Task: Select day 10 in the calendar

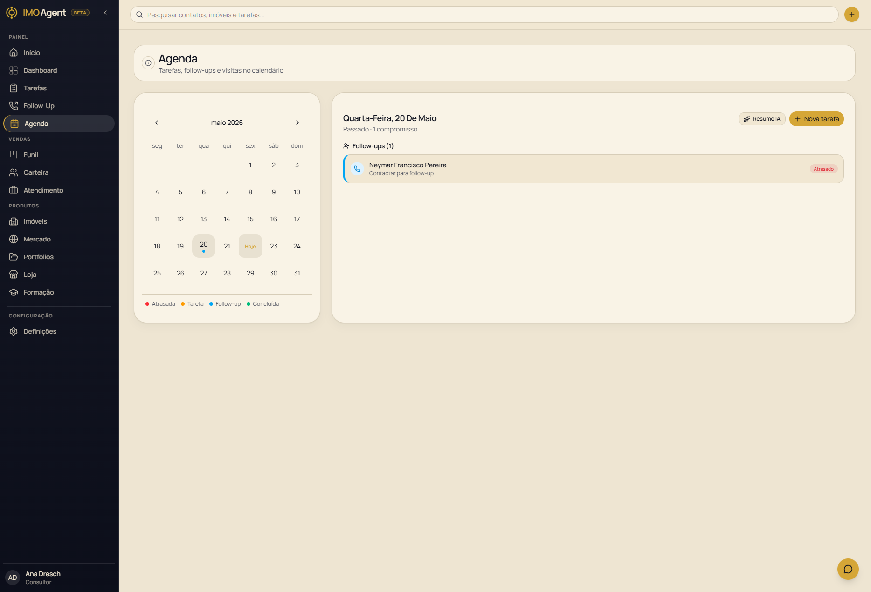Action: (x=297, y=192)
